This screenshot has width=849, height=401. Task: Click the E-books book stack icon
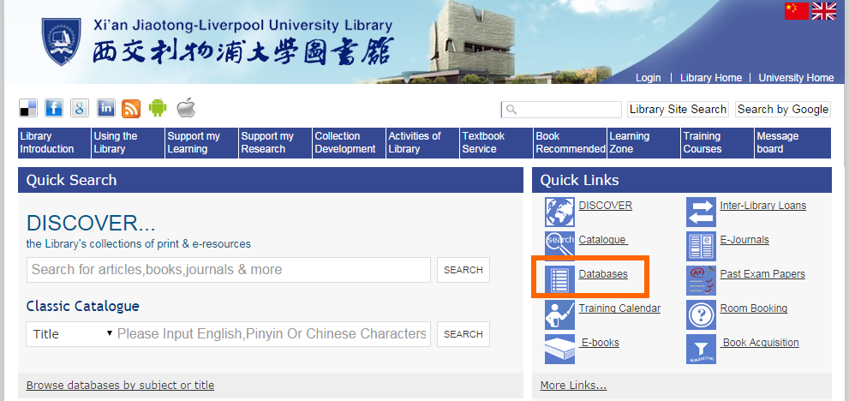click(x=560, y=349)
